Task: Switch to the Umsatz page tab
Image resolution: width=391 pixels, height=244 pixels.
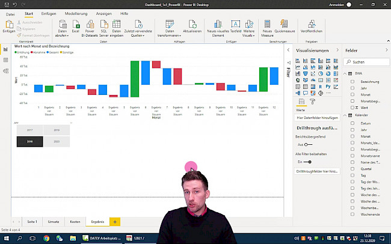Action: [x=54, y=222]
